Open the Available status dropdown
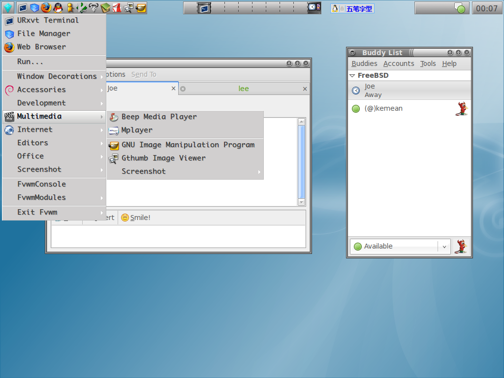Screen dimensions: 504x378 click(x=400, y=247)
